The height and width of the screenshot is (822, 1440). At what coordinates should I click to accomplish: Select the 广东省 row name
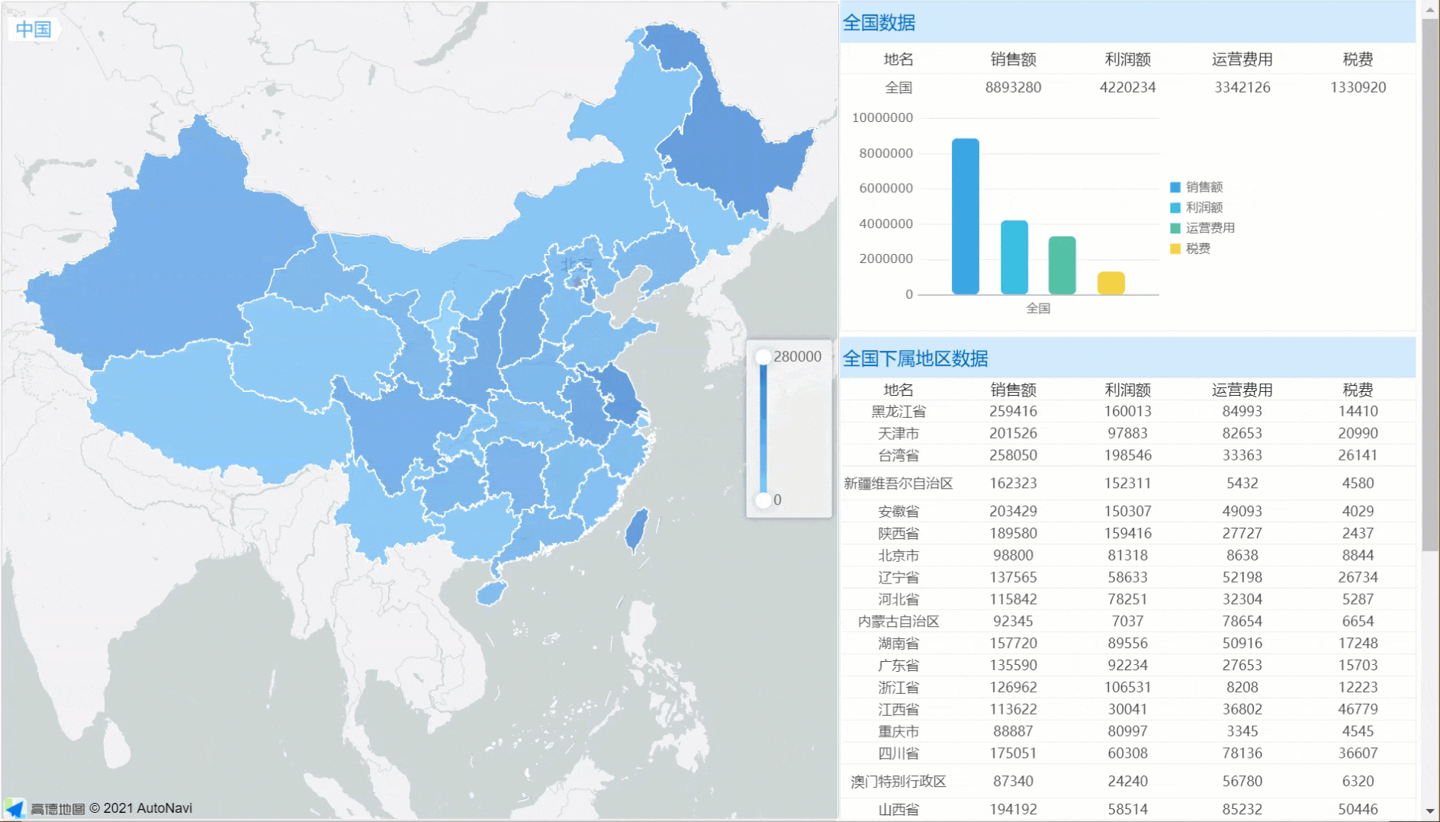coord(898,666)
